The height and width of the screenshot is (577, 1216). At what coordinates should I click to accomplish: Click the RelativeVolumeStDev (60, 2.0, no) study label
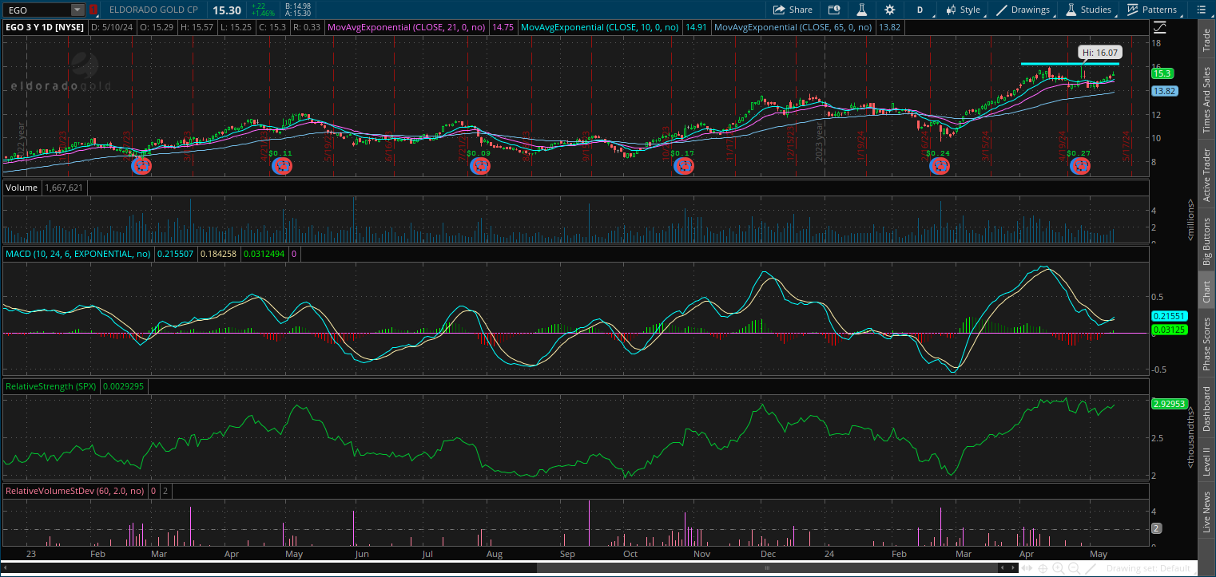(75, 490)
